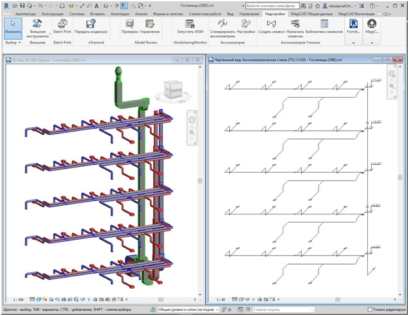Expand the FormIt panel dropdown arrow
The width and height of the screenshot is (409, 316).
(354, 42)
